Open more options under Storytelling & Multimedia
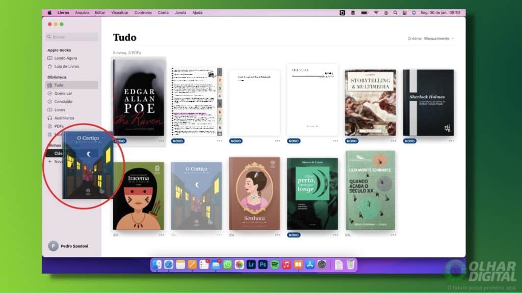This screenshot has height=293, width=522. pyautogui.click(x=394, y=141)
